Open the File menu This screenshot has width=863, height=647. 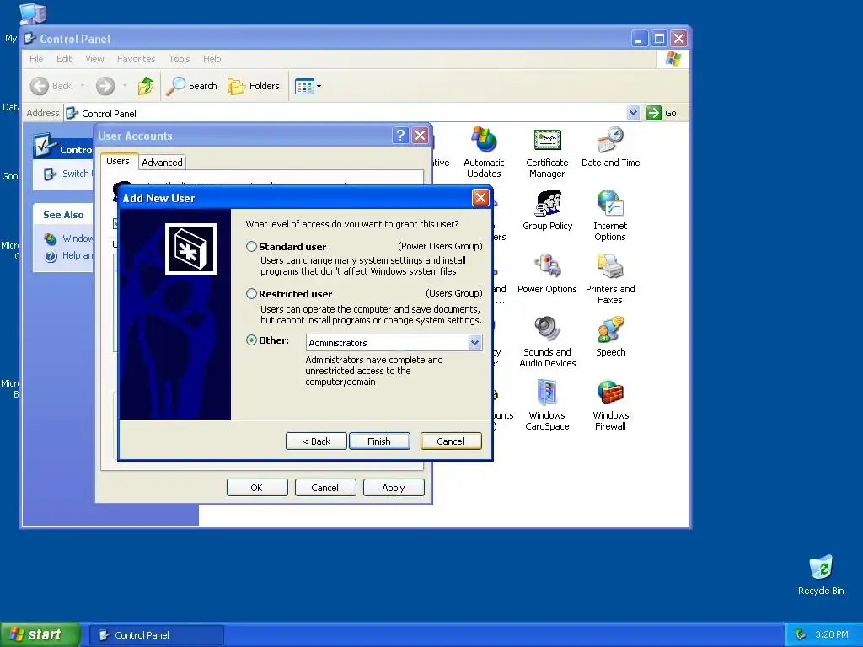[x=36, y=59]
